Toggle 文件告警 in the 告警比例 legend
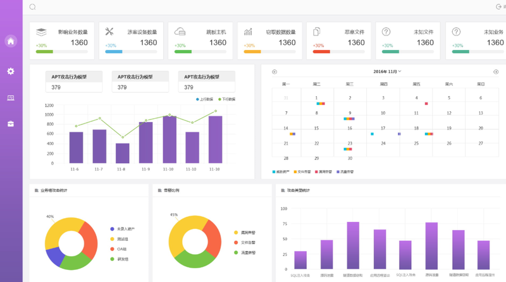Screen dimensions: 506x282 pos(244,242)
